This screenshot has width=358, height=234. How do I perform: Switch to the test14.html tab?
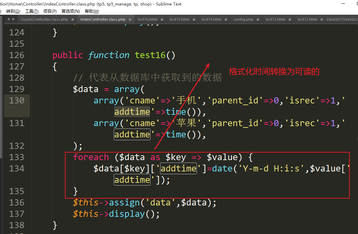211,20
